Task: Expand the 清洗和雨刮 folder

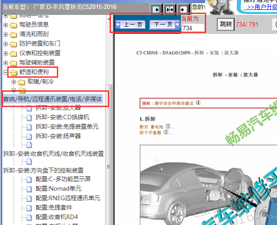Action: pyautogui.click(x=5, y=34)
